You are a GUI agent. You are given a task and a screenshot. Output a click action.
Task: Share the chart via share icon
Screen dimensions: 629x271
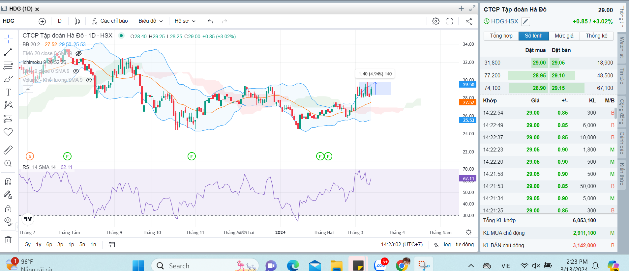(x=469, y=21)
